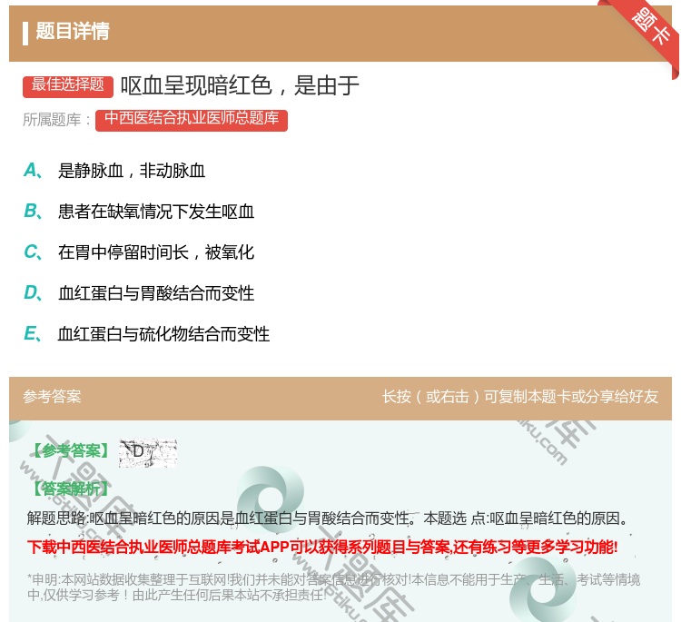This screenshot has width=681, height=622.
Task: Open the 中西医结合执业医师总题库 link
Action: pyautogui.click(x=192, y=120)
